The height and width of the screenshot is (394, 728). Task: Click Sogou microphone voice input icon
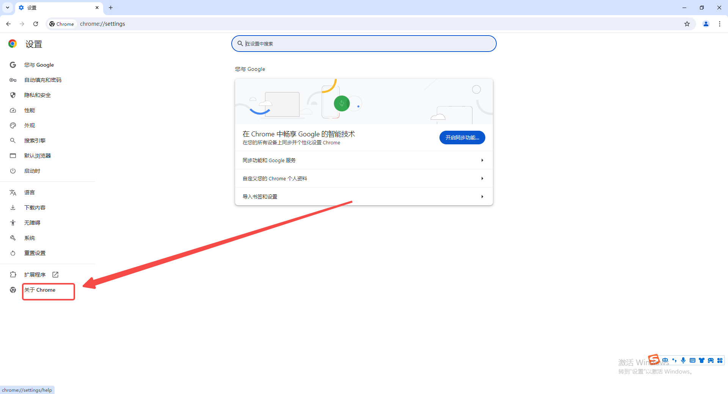(x=683, y=360)
